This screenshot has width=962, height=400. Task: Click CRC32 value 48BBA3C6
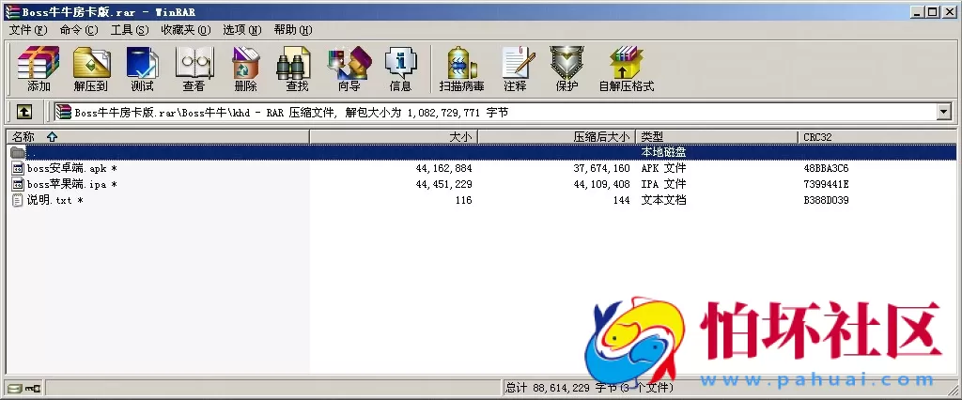tap(826, 168)
